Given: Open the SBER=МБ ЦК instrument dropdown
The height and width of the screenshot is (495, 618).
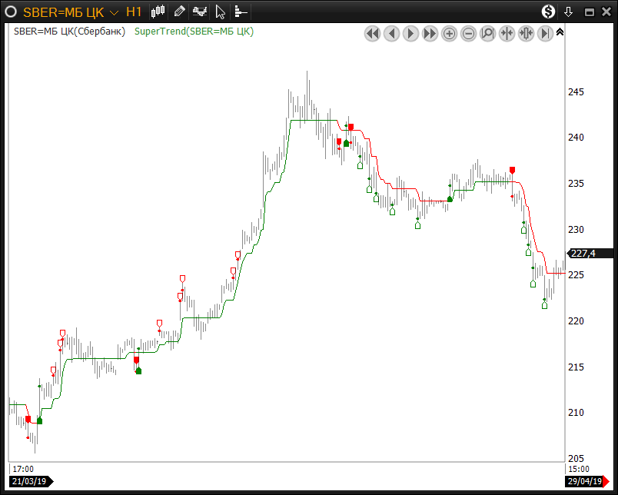Looking at the screenshot, I should 114,12.
